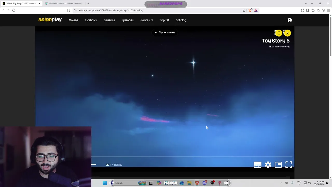Open the Windows Start menu
The height and width of the screenshot is (187, 332).
[x=105, y=183]
